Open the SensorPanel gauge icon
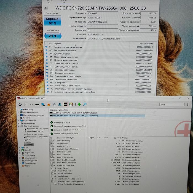Screen dimensions: 193x193 click(x=71, y=104)
